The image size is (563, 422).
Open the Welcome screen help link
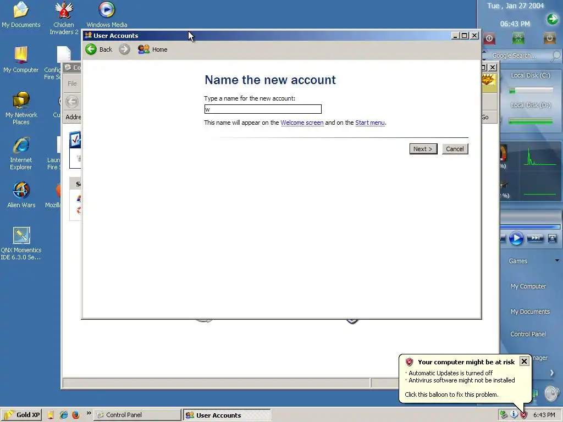tap(302, 123)
